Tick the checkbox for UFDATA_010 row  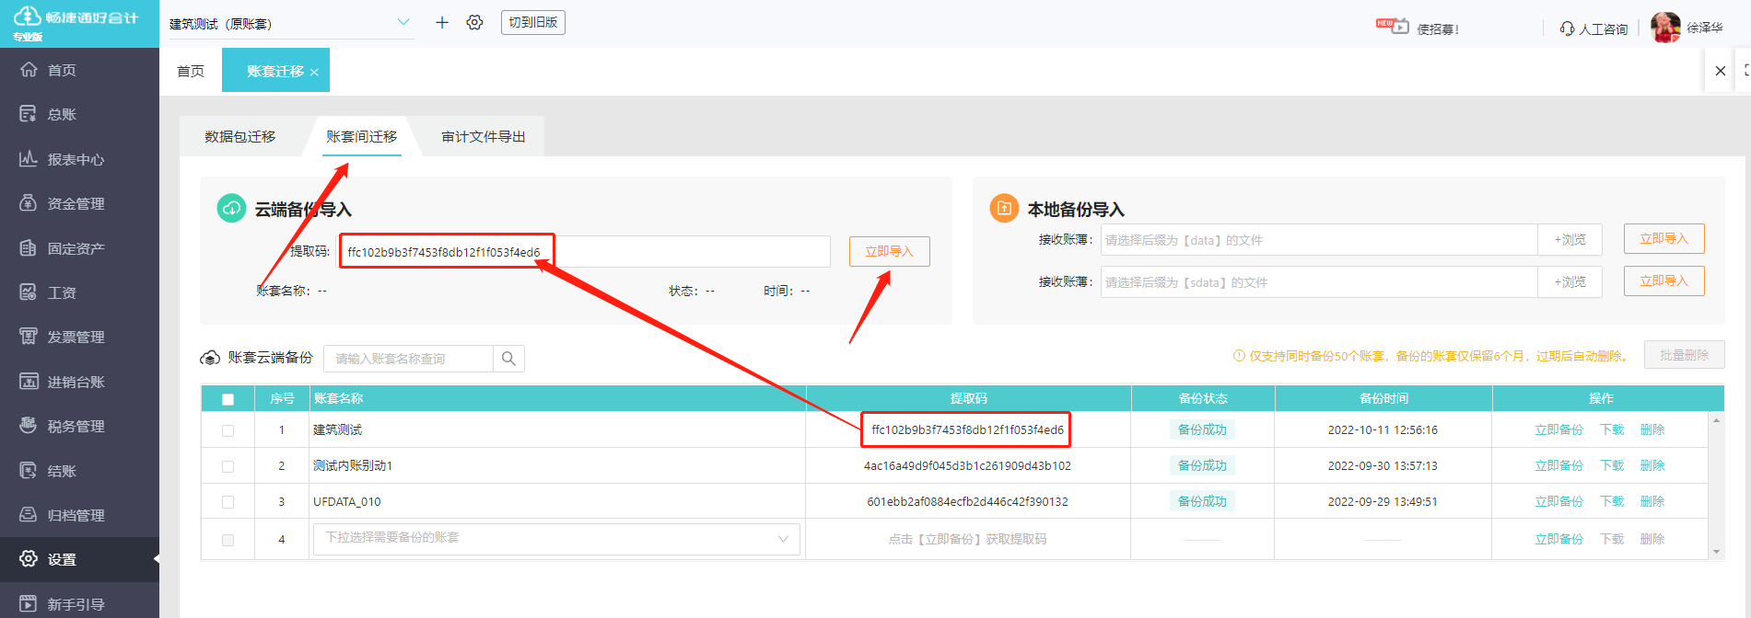tap(228, 502)
